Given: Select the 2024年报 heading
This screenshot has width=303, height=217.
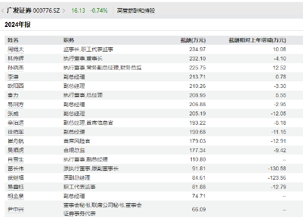Looking at the screenshot, I should pos(18,25).
